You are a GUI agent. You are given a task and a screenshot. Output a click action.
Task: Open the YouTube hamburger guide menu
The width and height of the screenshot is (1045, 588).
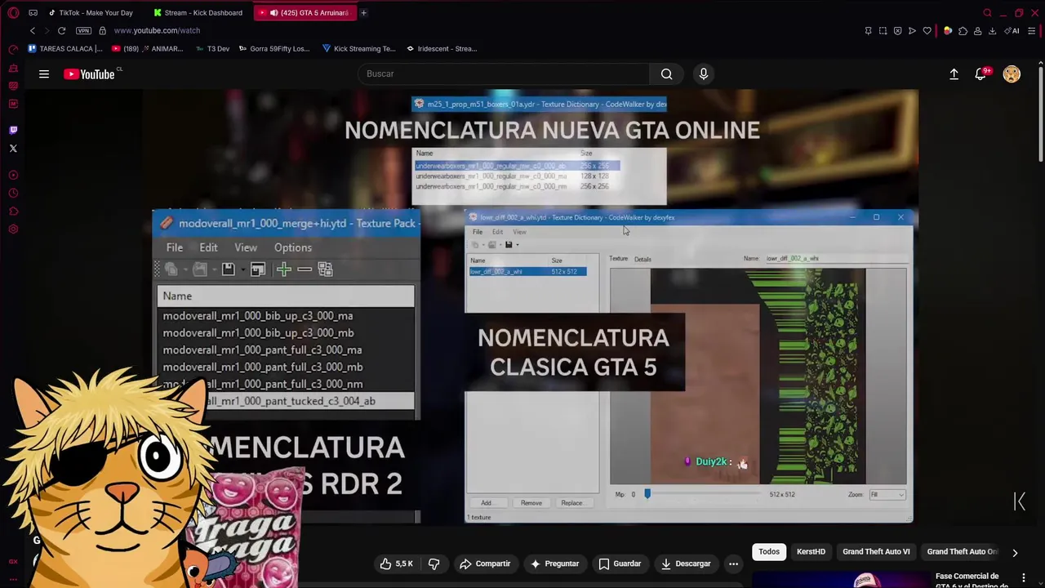click(44, 74)
